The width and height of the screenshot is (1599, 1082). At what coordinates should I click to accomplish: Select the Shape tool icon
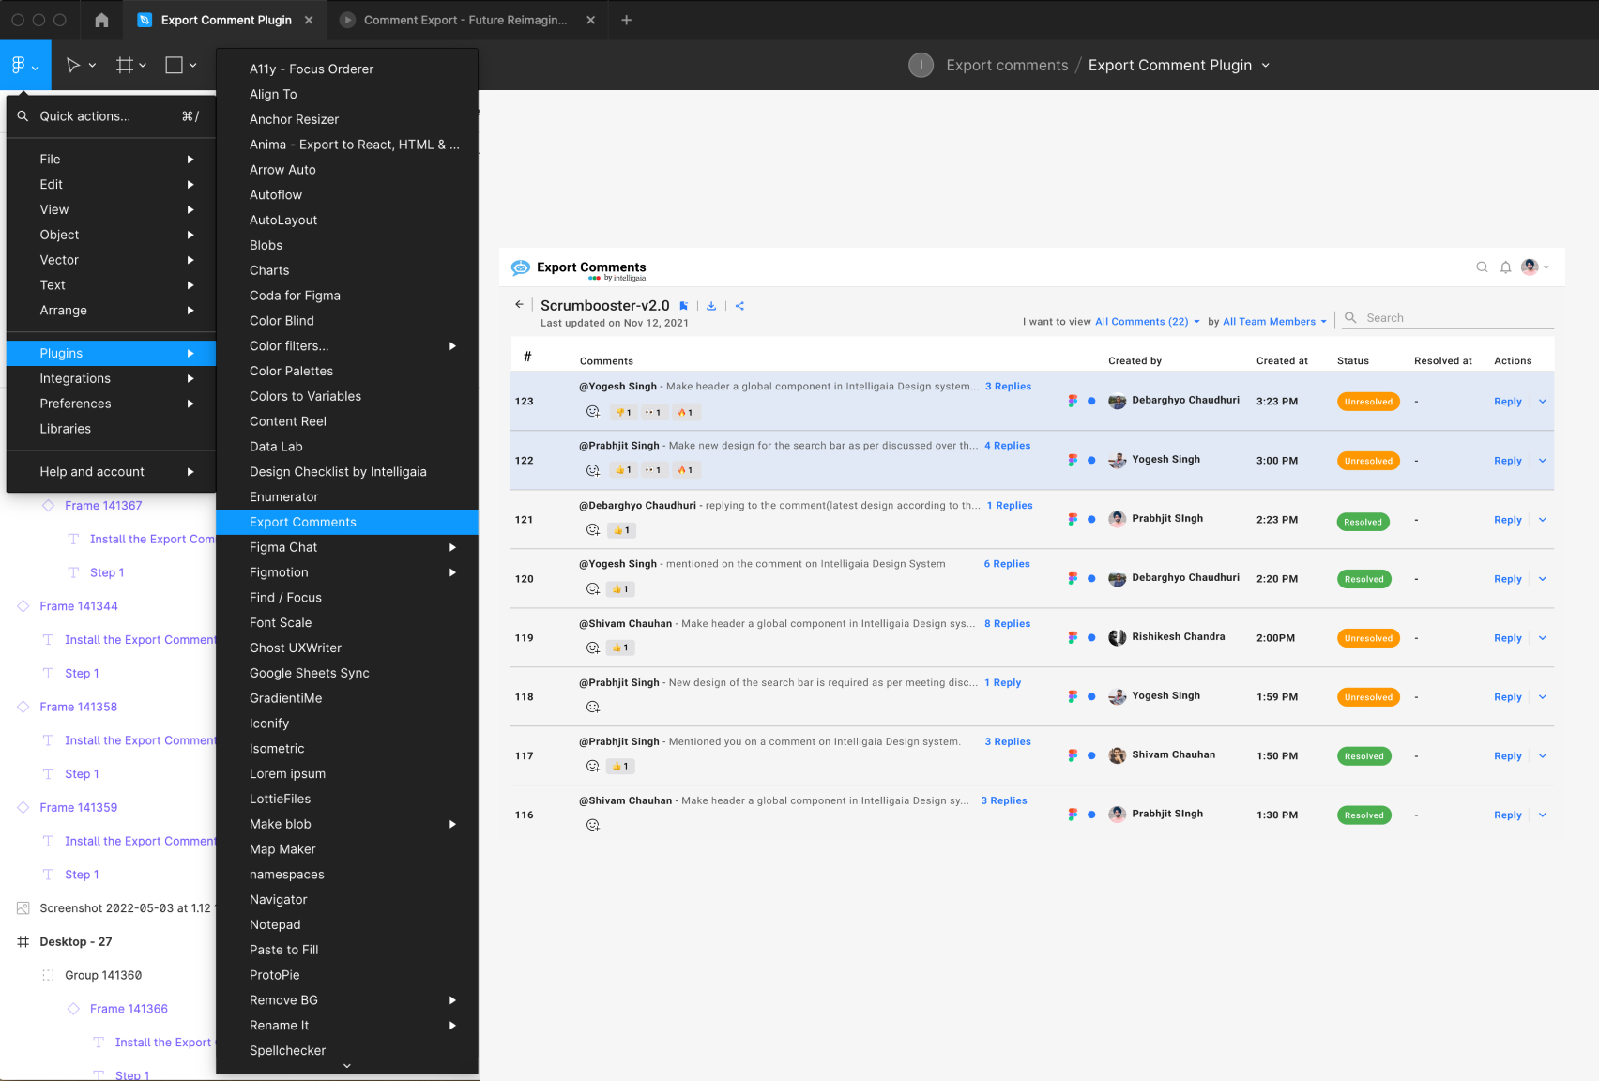[x=173, y=65]
